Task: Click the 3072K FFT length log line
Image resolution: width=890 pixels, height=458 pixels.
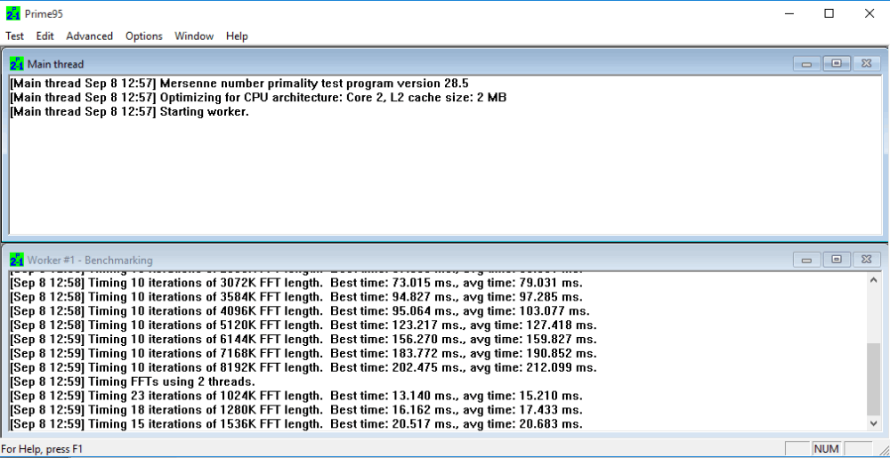Action: 296,282
